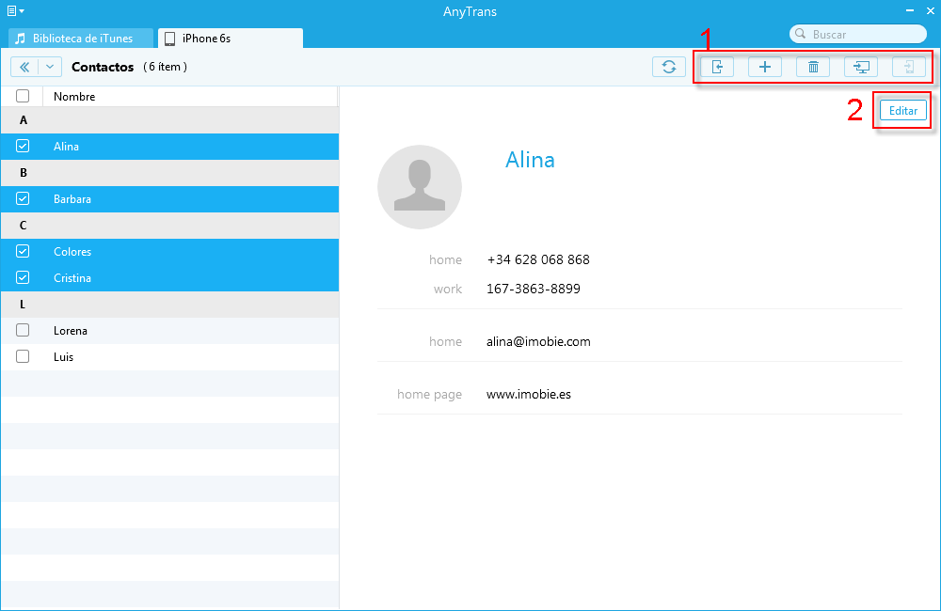Image resolution: width=941 pixels, height=611 pixels.
Task: Select the Lorena contact name
Action: point(71,330)
